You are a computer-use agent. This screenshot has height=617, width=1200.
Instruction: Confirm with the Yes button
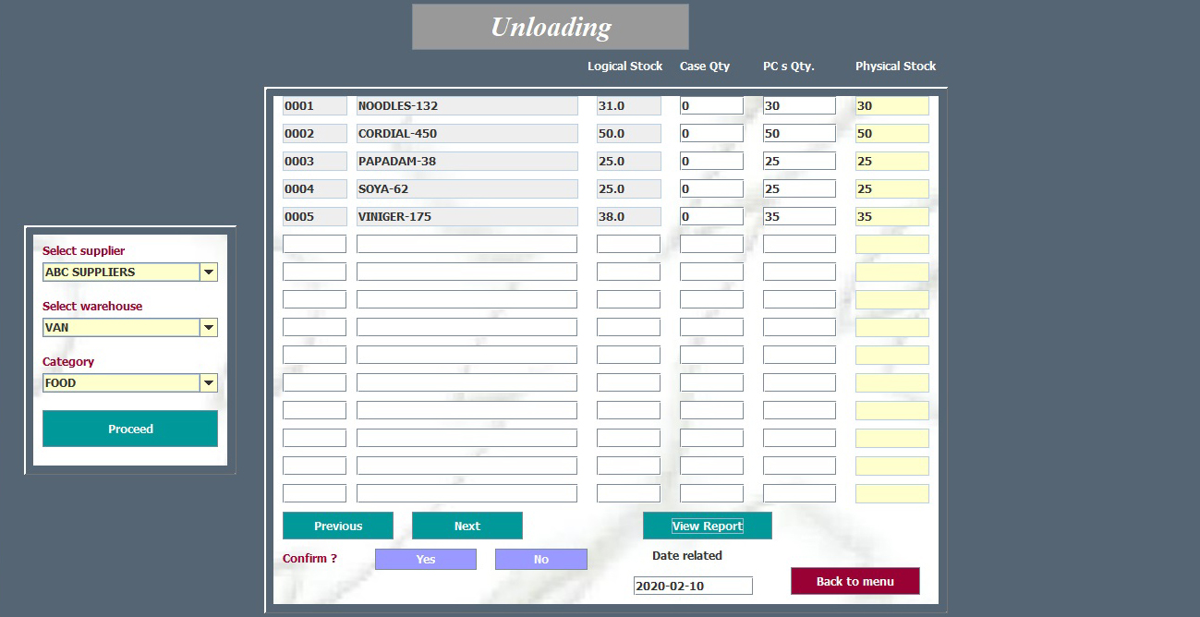point(425,559)
